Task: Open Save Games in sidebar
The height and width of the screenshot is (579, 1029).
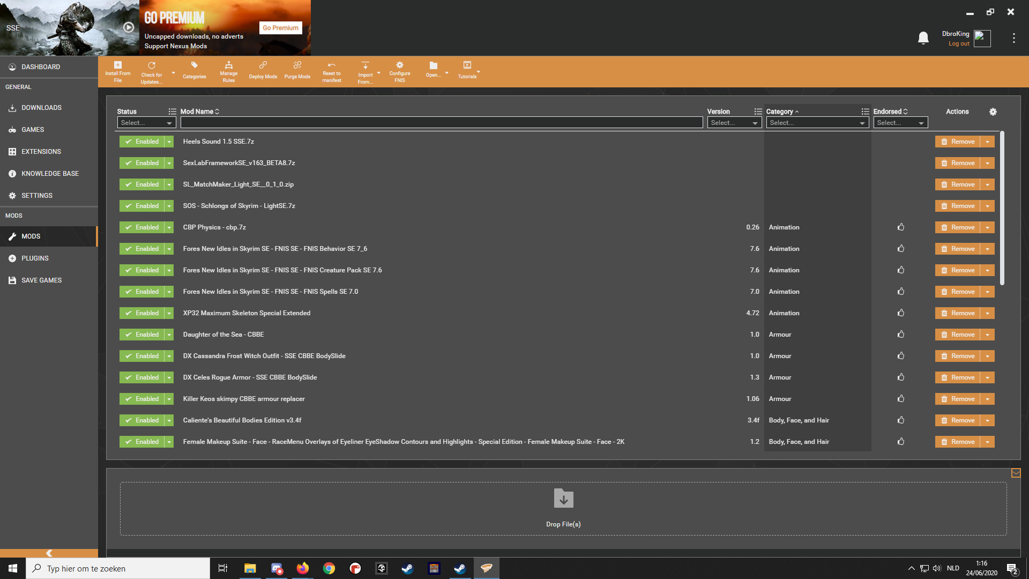Action: (x=49, y=280)
